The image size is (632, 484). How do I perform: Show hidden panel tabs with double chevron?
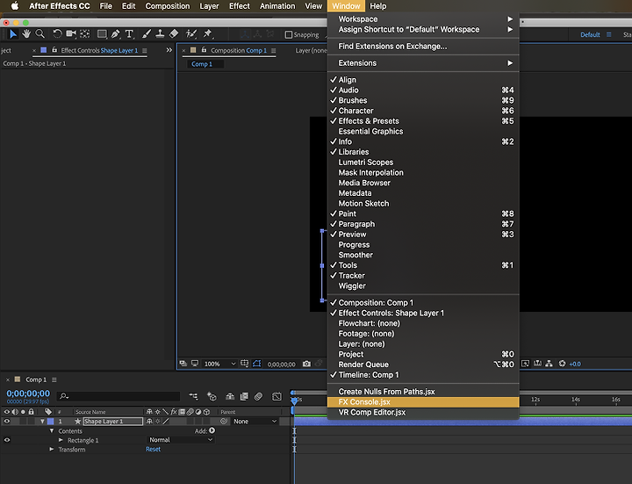click(x=169, y=50)
